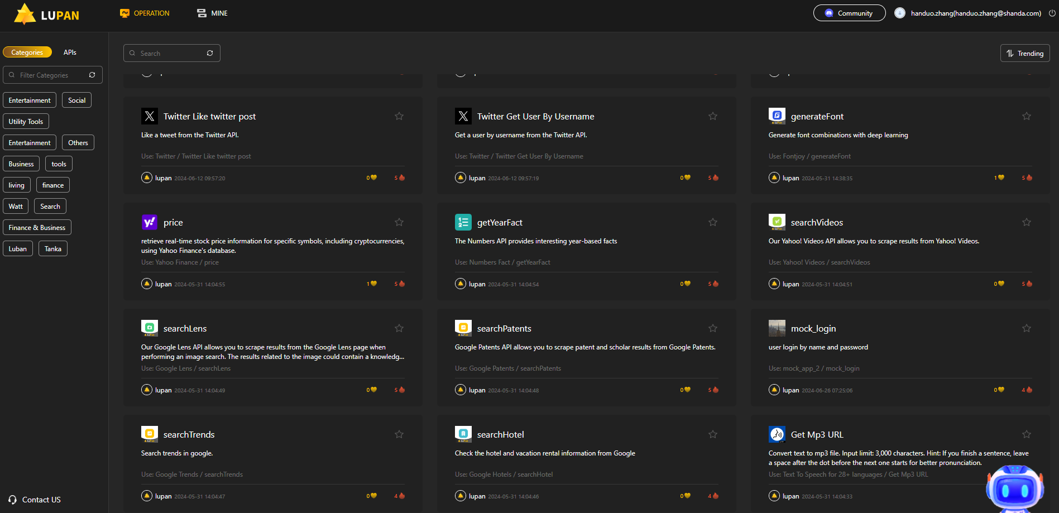
Task: Click the getYearFact list icon
Action: coord(463,222)
